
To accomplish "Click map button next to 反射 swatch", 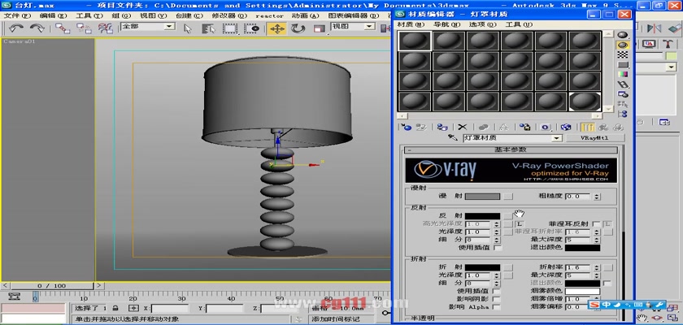I will [x=508, y=216].
